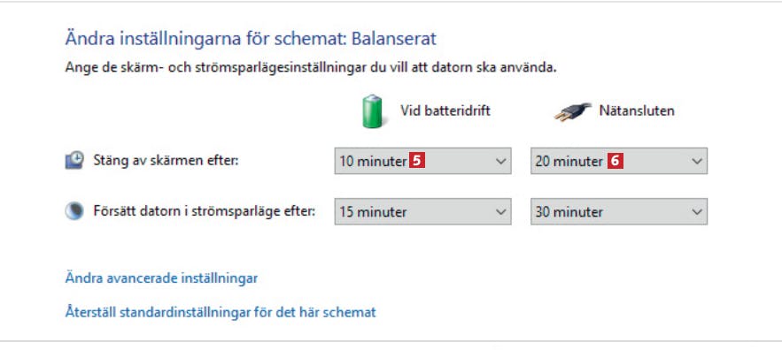
Task: Open the 15 minuter sleep dropdown
Action: (422, 211)
